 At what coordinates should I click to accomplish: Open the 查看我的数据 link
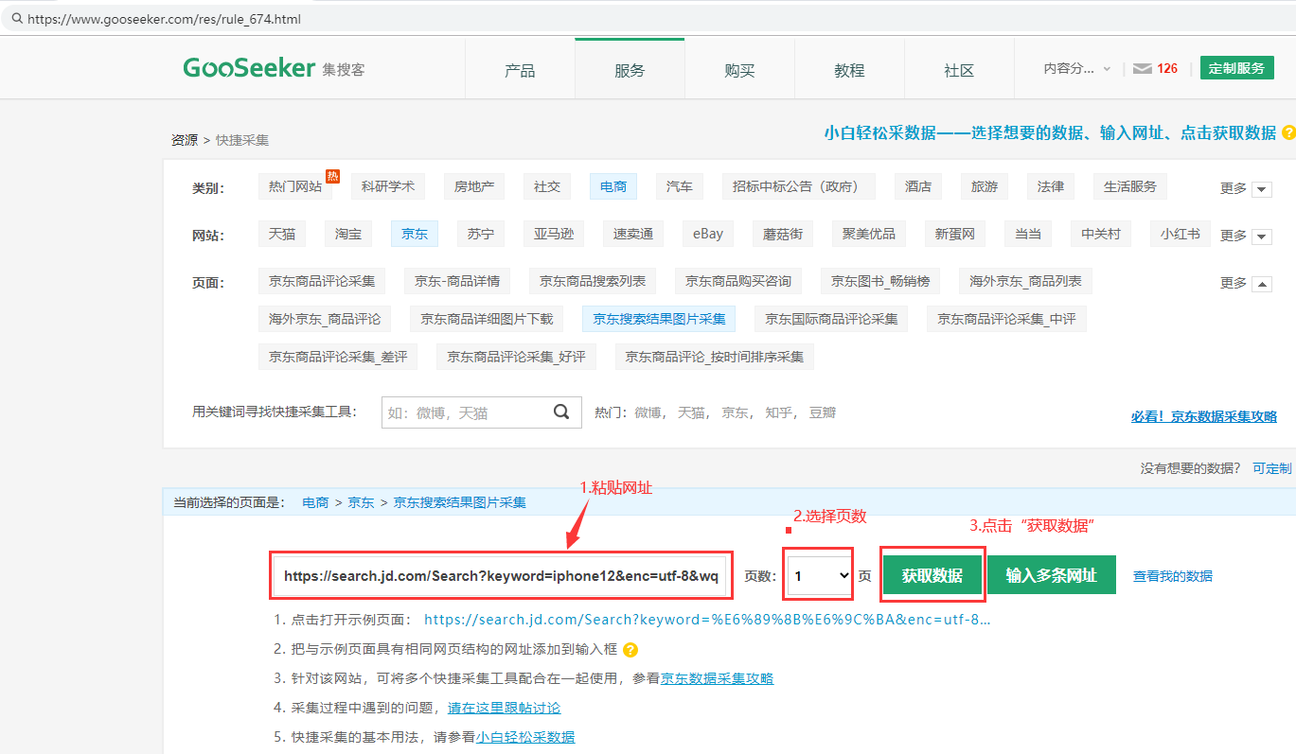coord(1173,576)
